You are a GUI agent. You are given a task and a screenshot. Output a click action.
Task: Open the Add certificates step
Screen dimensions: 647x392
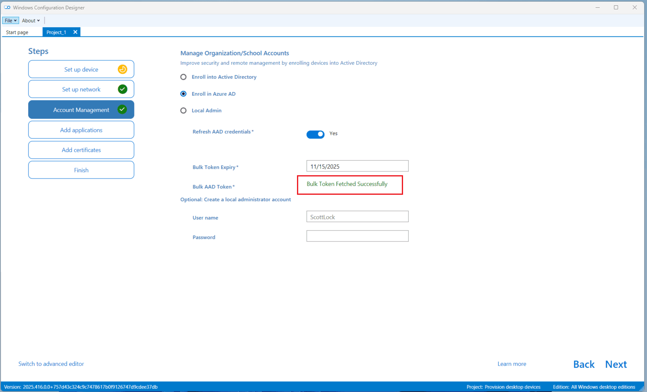(x=81, y=150)
